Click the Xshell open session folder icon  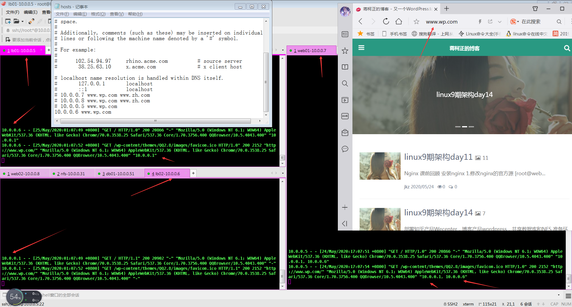coord(16,21)
